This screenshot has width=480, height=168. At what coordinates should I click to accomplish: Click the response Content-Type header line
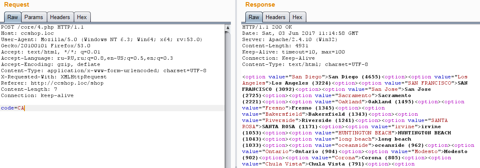click(305, 64)
